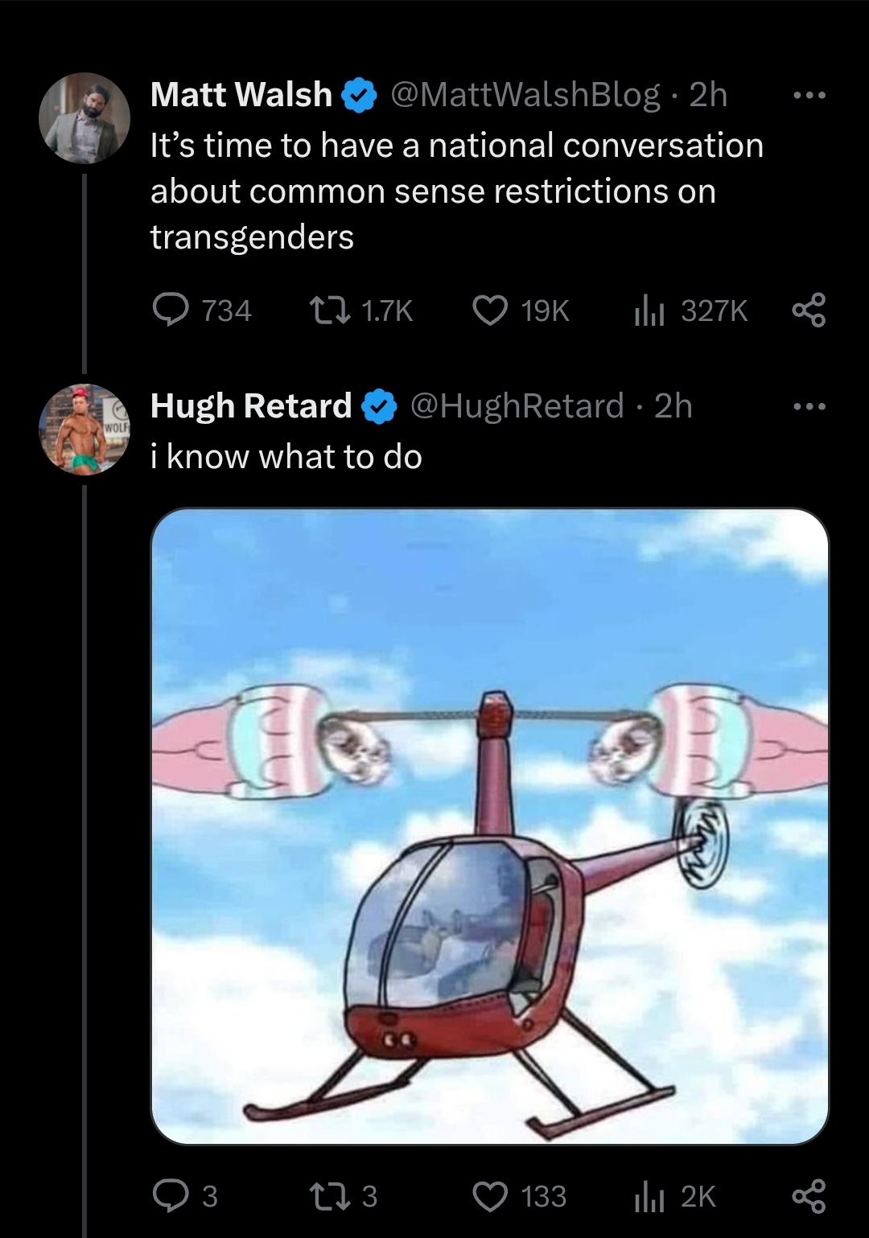Open the @MattWalshBlog handle link
The image size is (869, 1238).
tap(525, 95)
